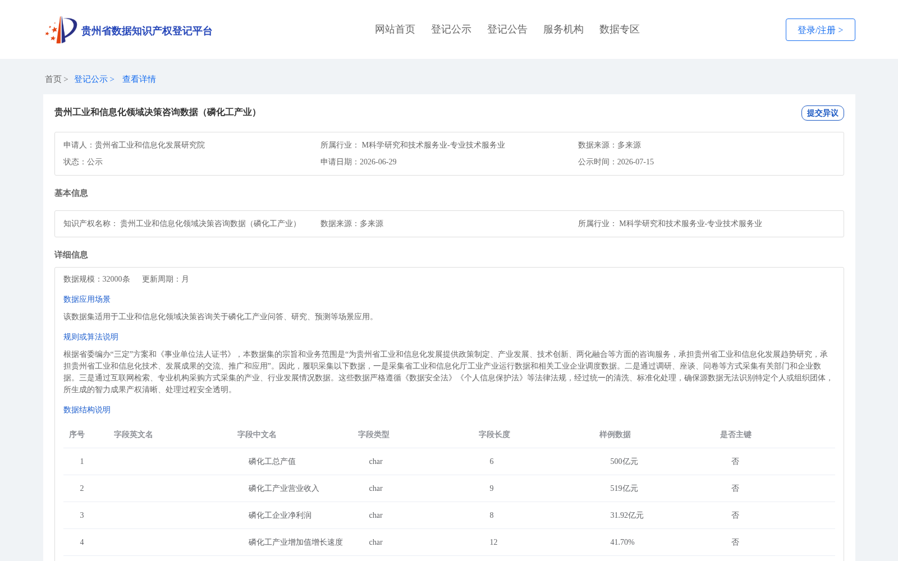This screenshot has height=561, width=898.
Task: Click sample value 519亿元
Action: [624, 488]
